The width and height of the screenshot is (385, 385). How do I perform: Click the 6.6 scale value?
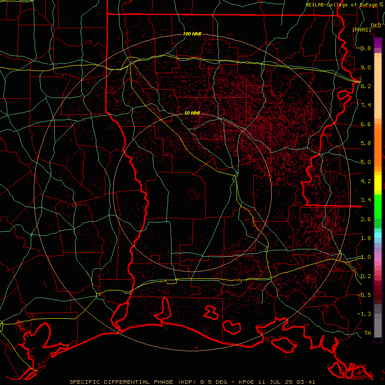366,124
